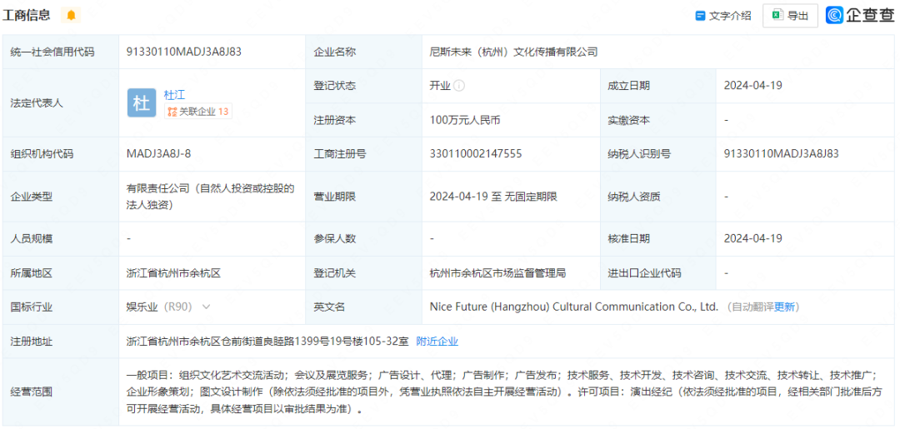The width and height of the screenshot is (900, 429).
Task: Select the credit code 91330110MADJ3A8J83 value
Action: (184, 52)
